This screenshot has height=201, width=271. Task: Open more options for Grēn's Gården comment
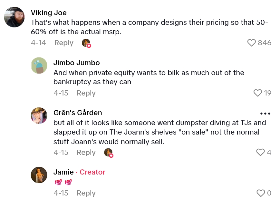click(x=265, y=114)
